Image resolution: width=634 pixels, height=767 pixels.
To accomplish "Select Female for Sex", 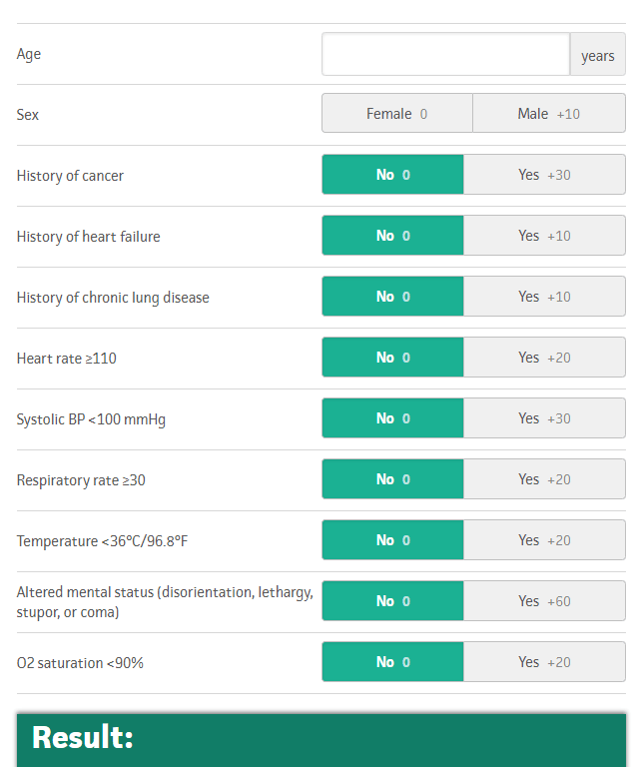I will [396, 114].
